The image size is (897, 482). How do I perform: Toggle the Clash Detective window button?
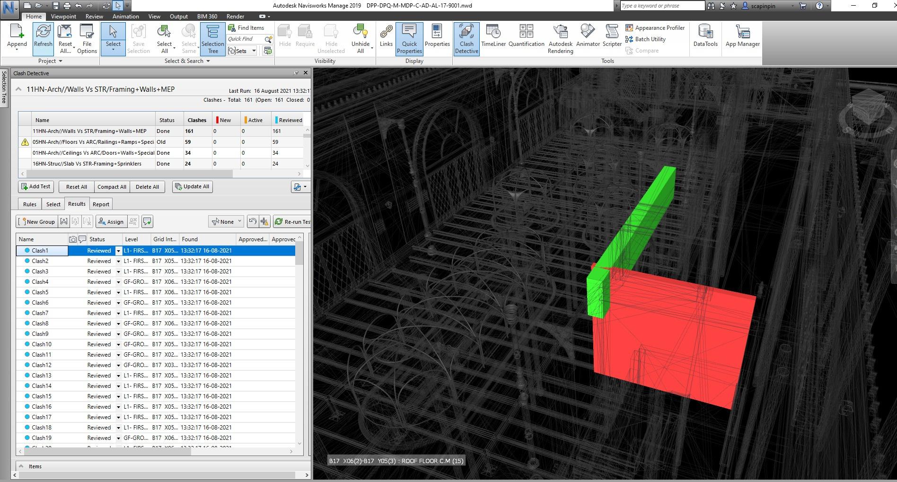(x=466, y=39)
